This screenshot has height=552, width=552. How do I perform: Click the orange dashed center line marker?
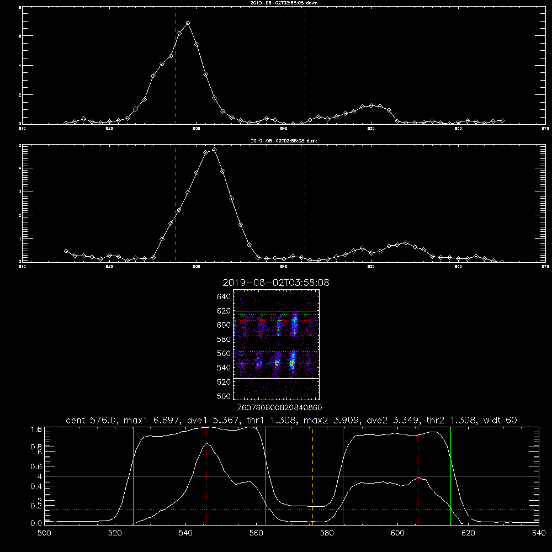(312, 475)
